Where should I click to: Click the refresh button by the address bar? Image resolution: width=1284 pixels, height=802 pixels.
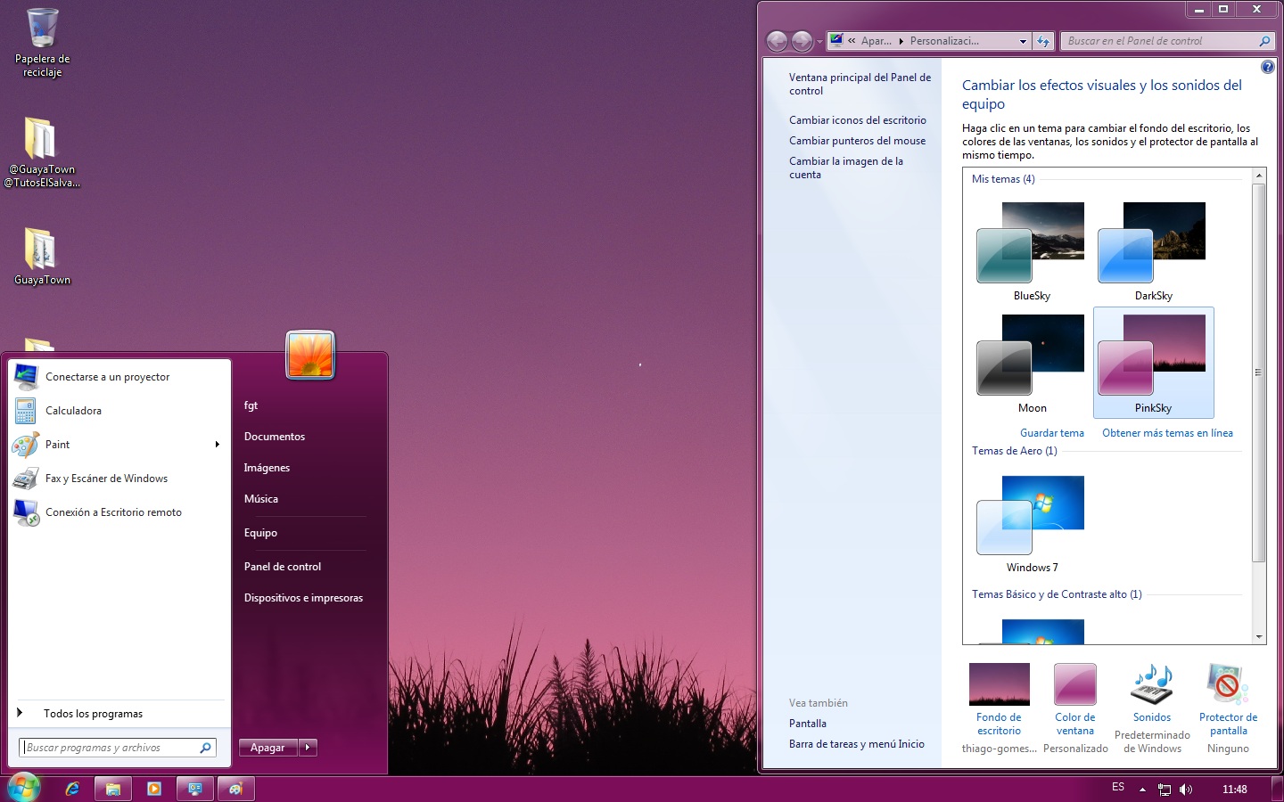coord(1043,41)
